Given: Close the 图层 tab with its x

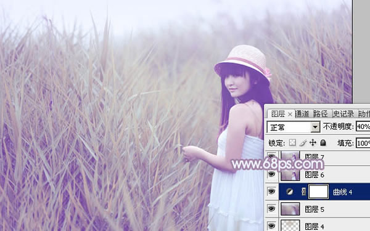Looking at the screenshot, I should tap(290, 115).
